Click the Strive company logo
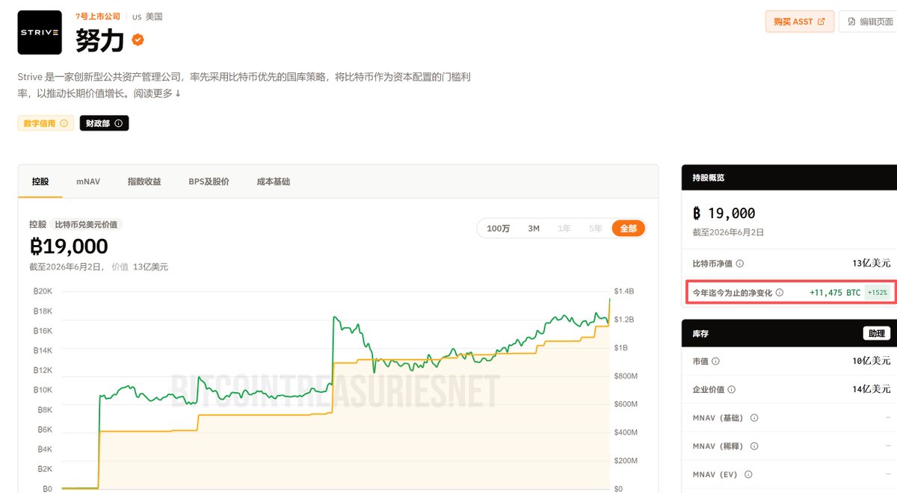The image size is (897, 493). pyautogui.click(x=40, y=32)
